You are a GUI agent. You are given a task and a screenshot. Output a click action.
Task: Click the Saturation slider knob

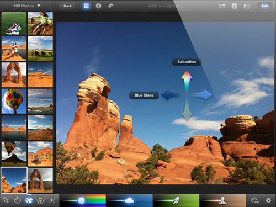click(x=82, y=200)
